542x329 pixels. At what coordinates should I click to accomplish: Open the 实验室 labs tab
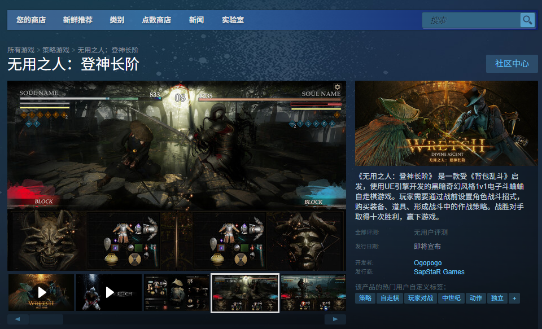tap(233, 20)
